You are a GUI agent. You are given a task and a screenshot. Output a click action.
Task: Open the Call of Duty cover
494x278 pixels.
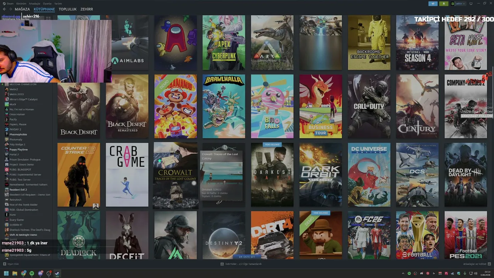(369, 107)
